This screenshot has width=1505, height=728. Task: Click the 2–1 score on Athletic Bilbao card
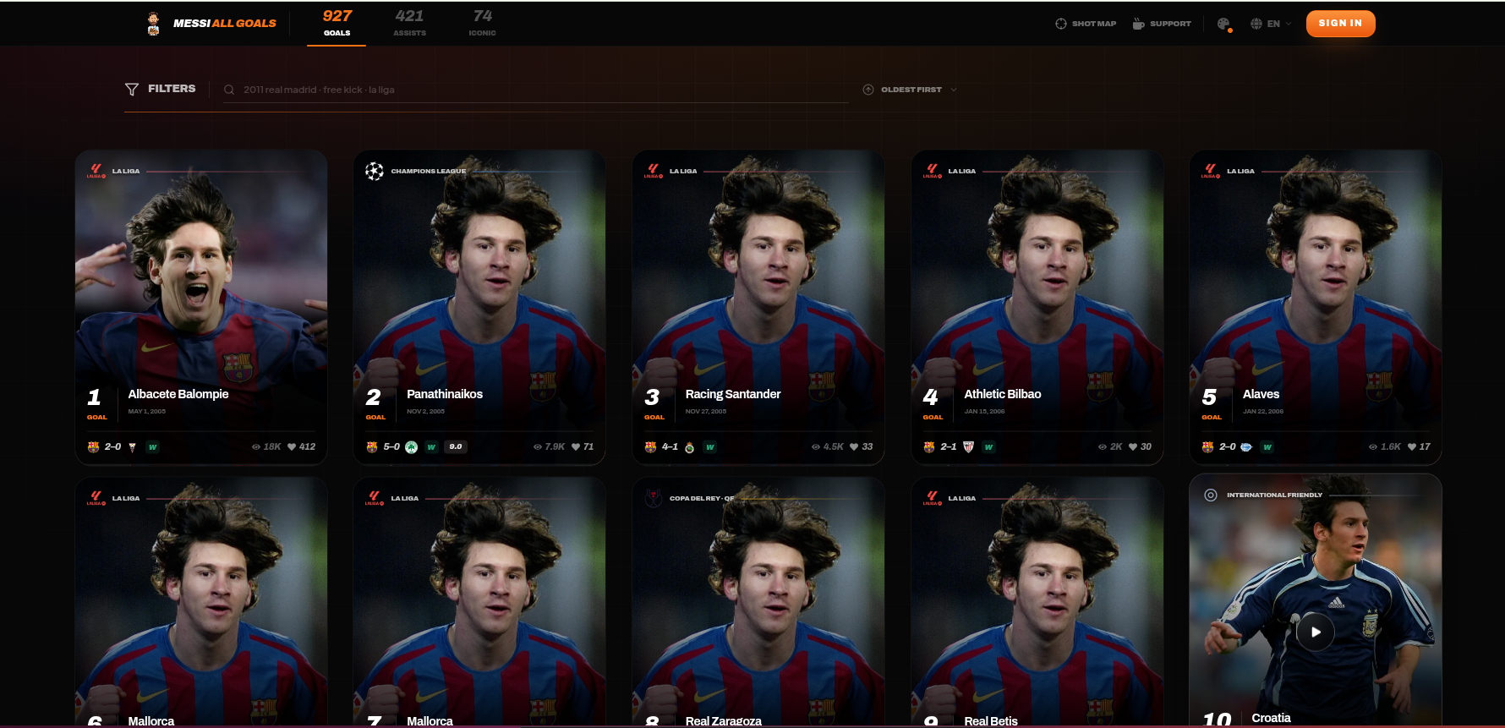point(949,447)
